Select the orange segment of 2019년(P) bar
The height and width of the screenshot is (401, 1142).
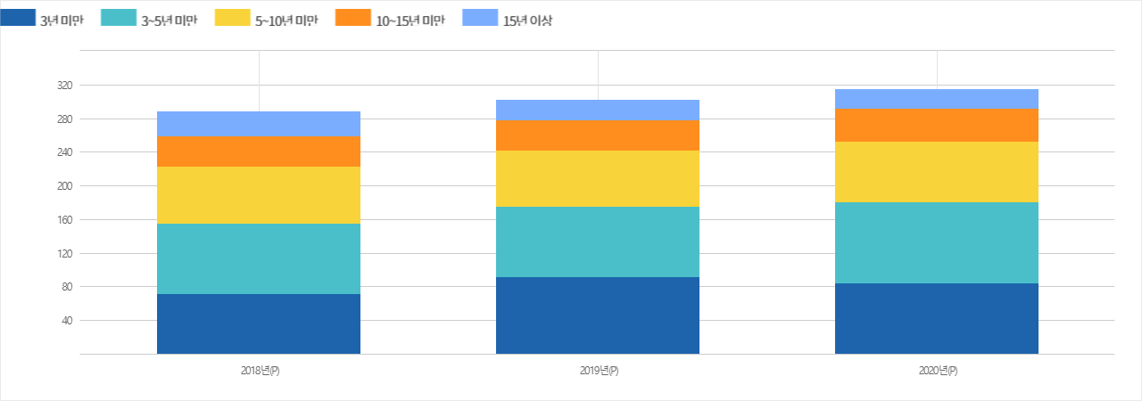click(598, 135)
